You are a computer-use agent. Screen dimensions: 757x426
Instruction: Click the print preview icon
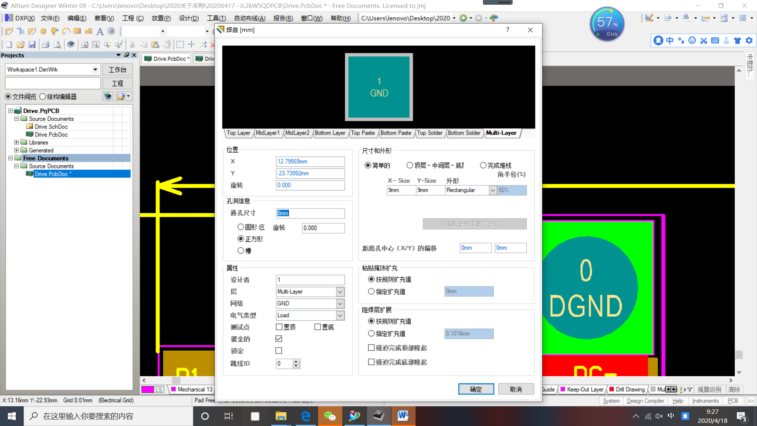(57, 45)
